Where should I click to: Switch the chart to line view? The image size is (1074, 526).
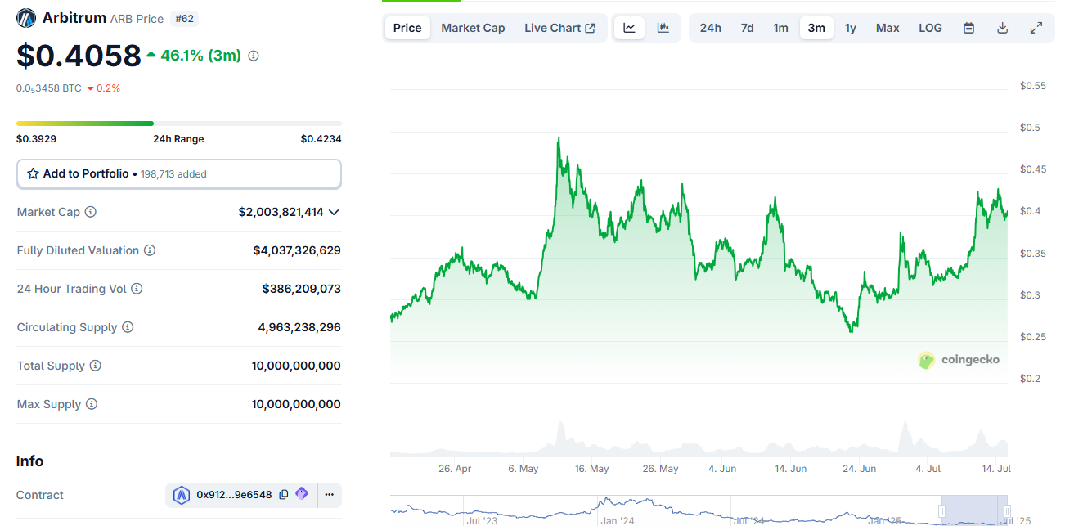tap(628, 27)
